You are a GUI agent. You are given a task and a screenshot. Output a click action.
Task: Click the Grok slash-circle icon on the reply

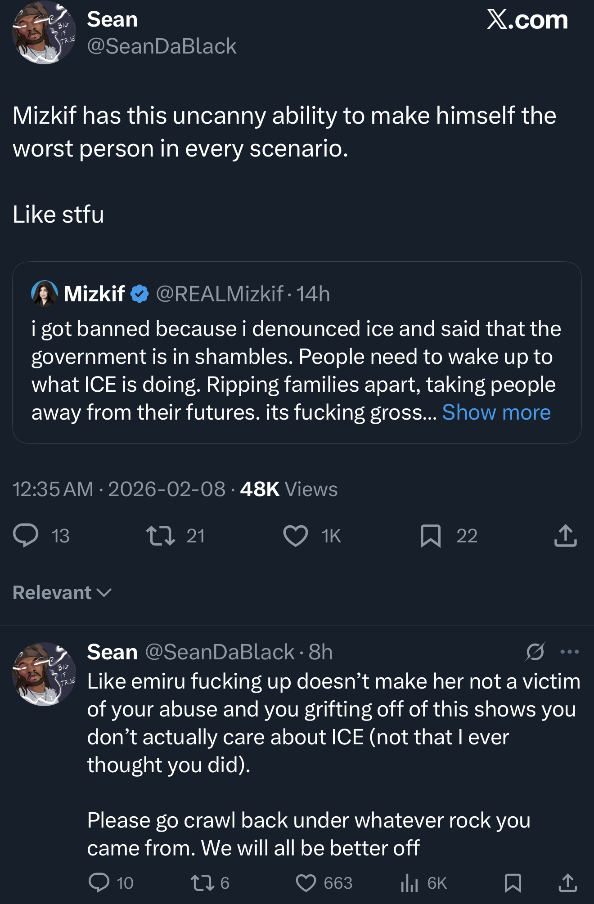[535, 652]
